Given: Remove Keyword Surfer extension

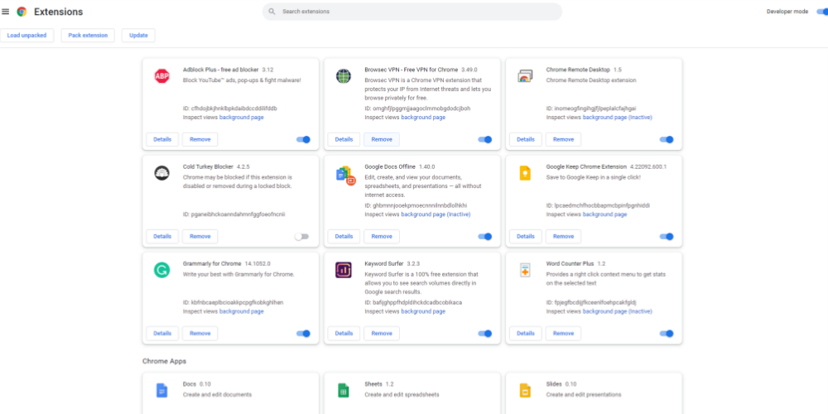Looking at the screenshot, I should pos(382,333).
